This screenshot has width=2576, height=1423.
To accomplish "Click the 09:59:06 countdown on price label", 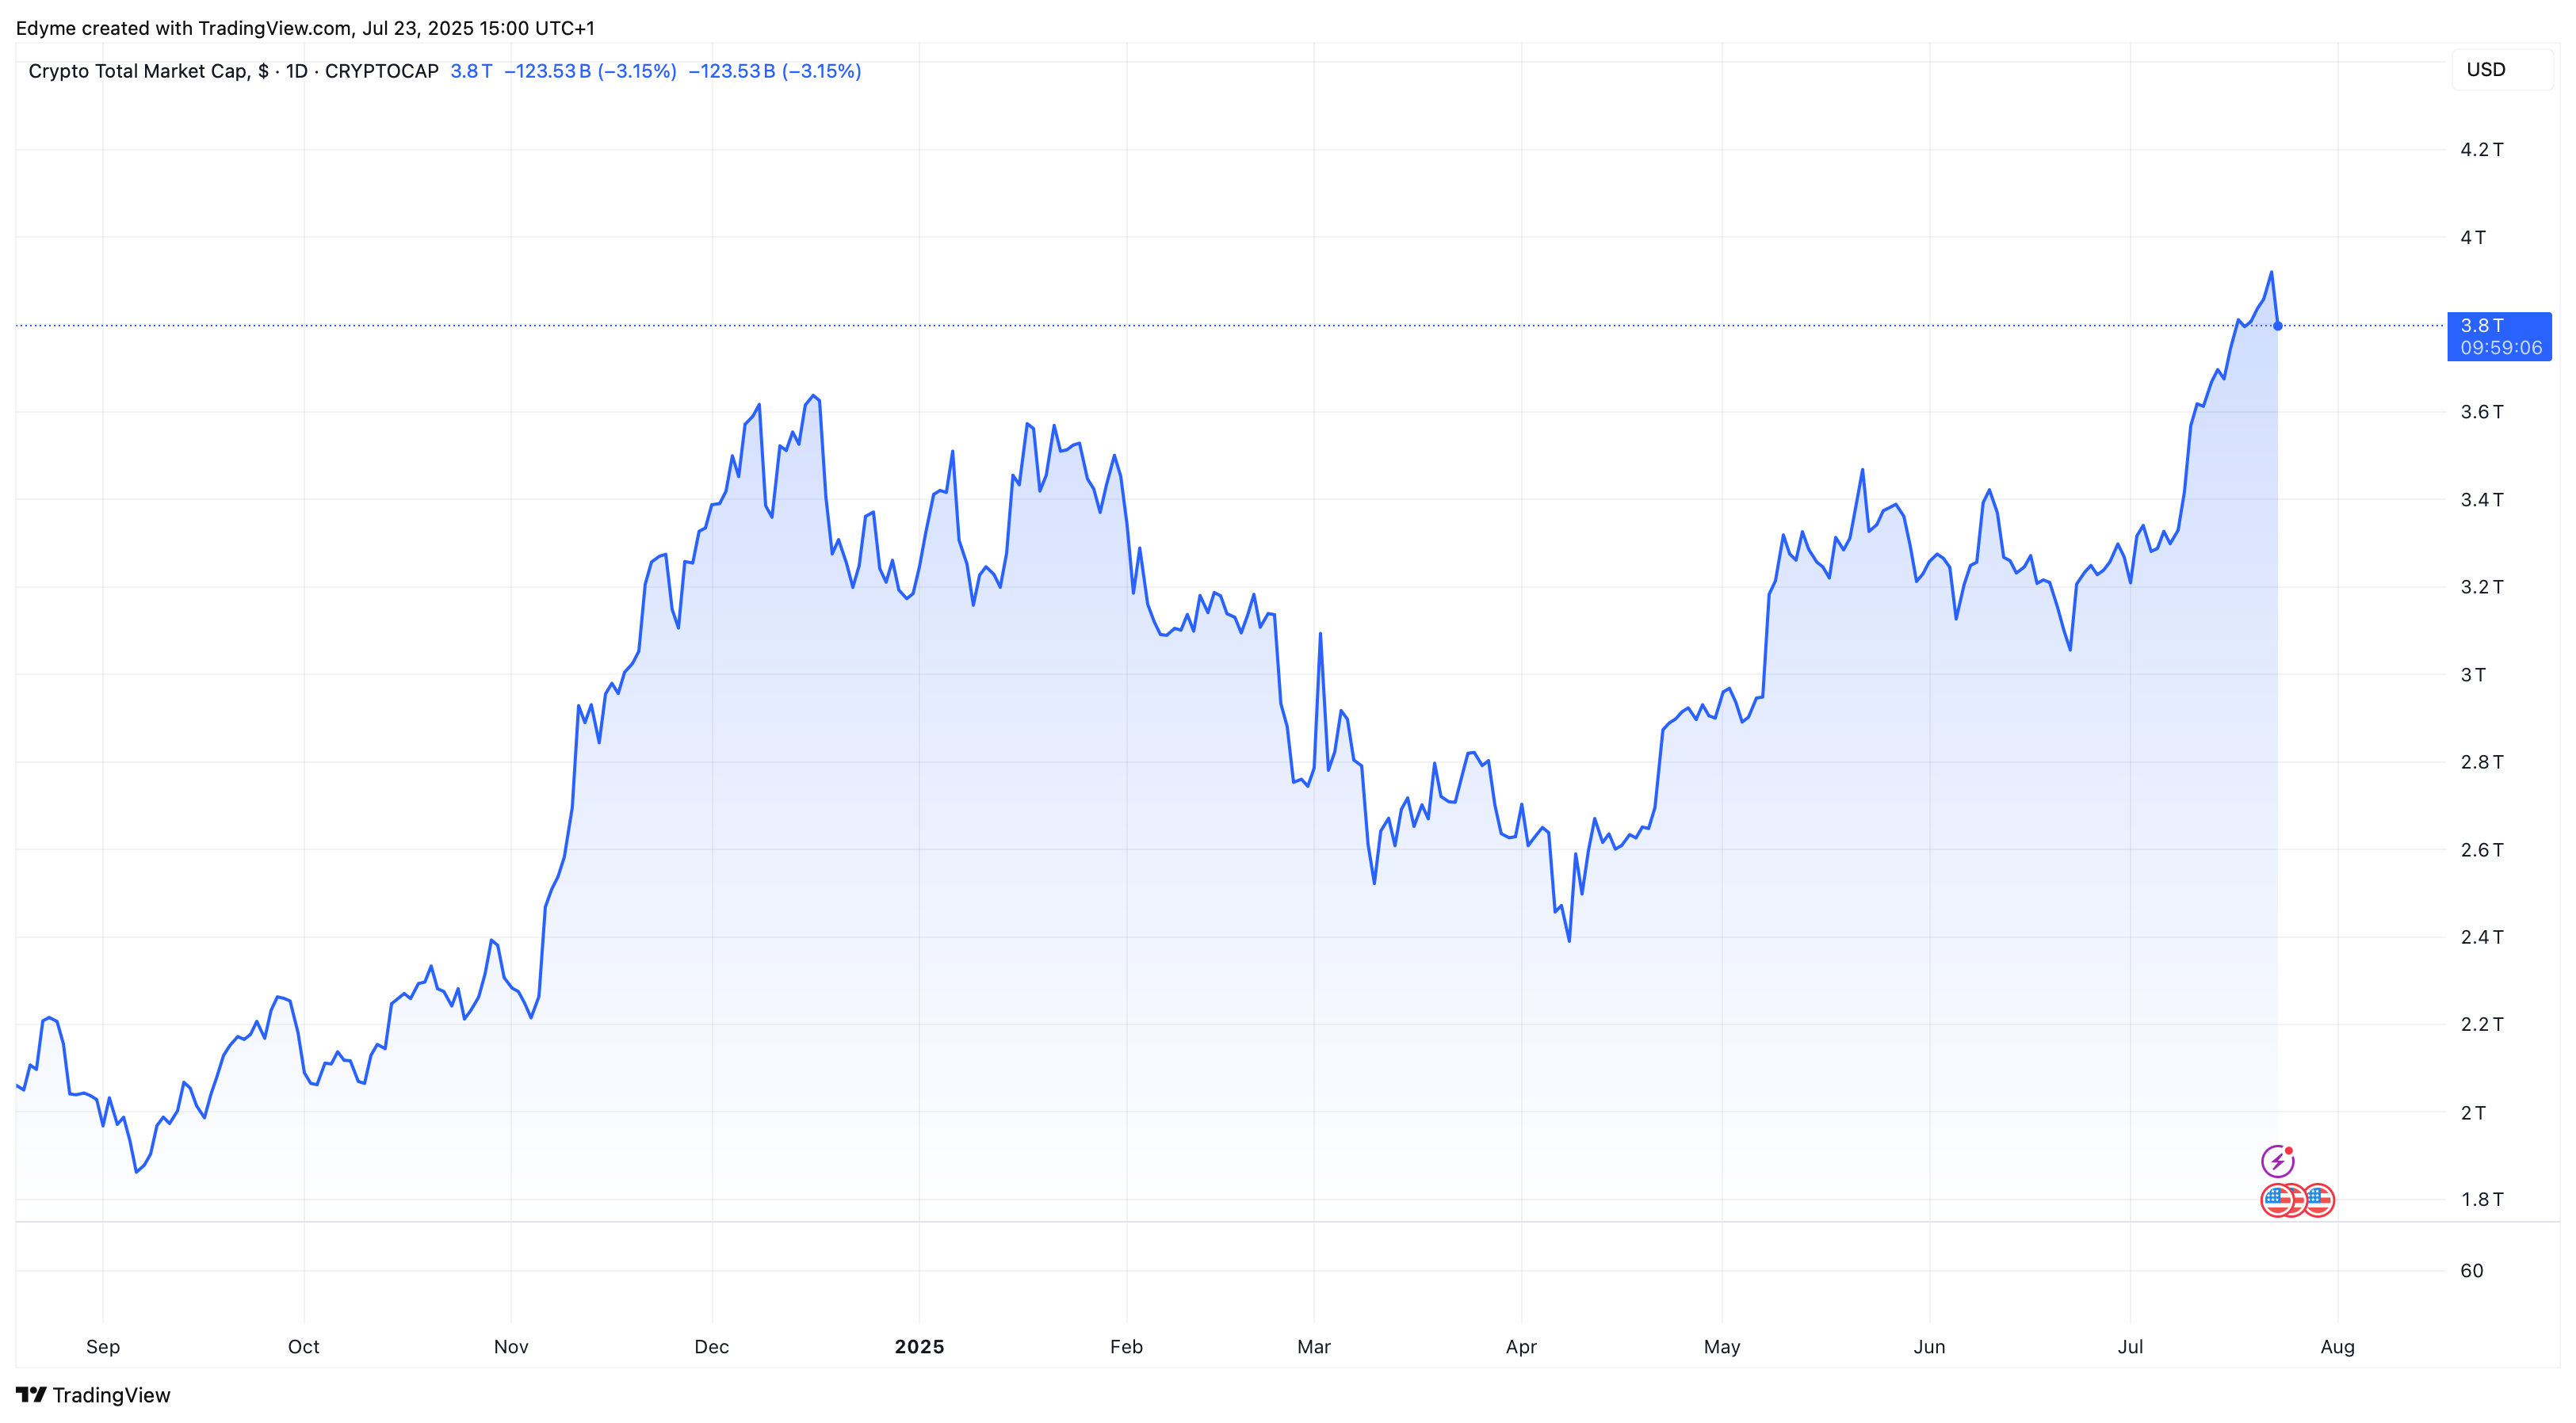I will (2501, 348).
